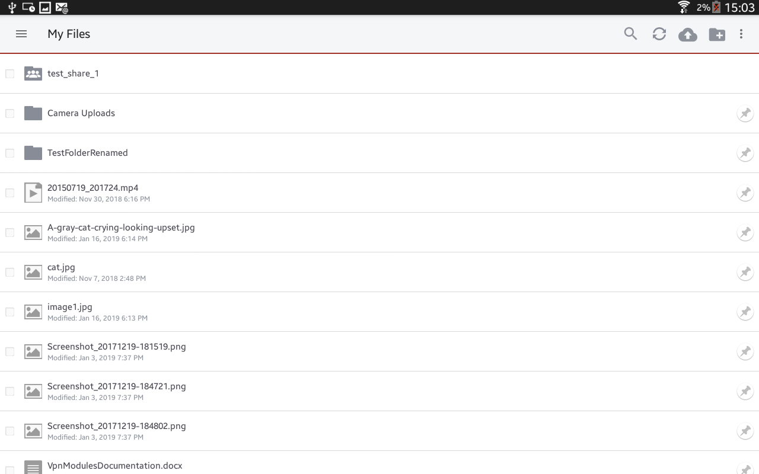759x474 pixels.
Task: Click the email notification icon in status bar
Action: 62,8
